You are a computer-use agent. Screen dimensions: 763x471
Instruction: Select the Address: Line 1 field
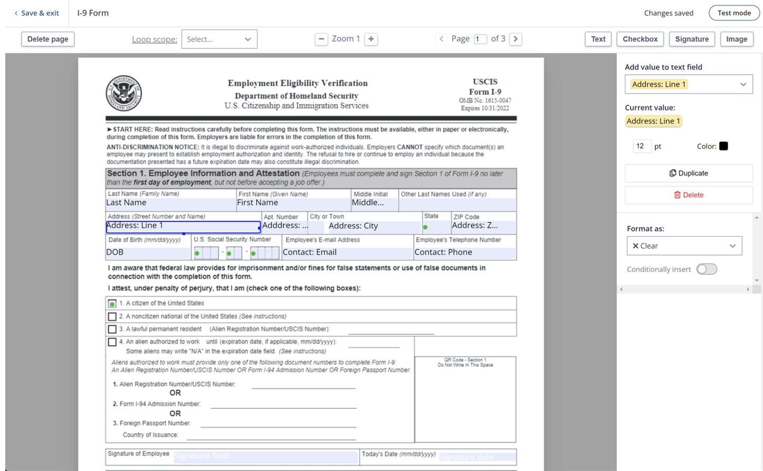click(183, 227)
